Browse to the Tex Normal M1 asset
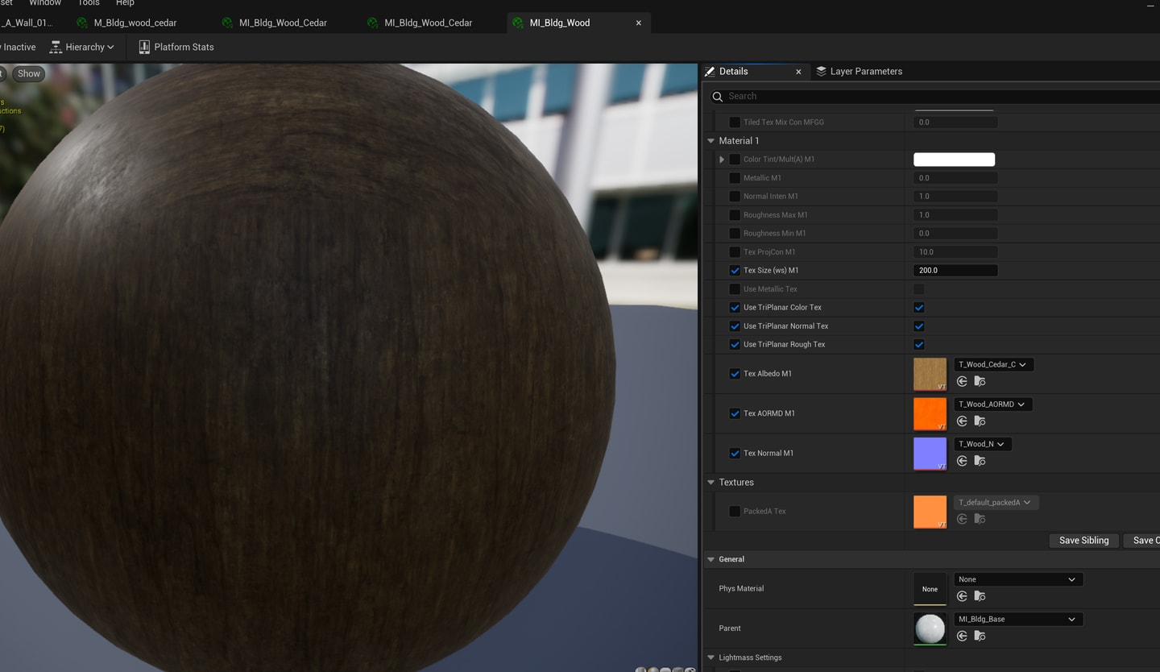1160x672 pixels. point(980,461)
